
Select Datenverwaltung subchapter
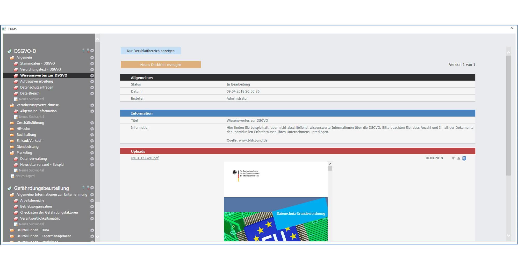(x=33, y=159)
